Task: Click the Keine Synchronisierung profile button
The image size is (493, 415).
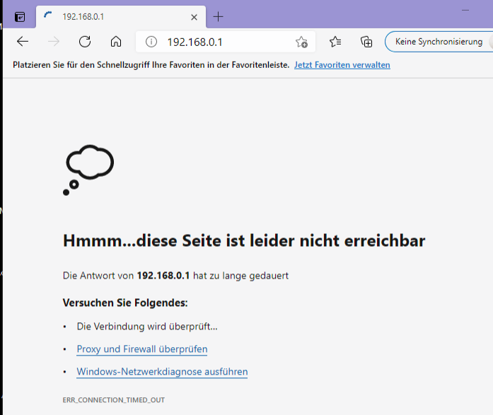Action: [x=439, y=42]
